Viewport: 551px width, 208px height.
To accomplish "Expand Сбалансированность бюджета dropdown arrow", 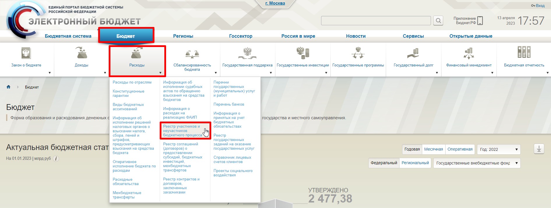I will (216, 73).
